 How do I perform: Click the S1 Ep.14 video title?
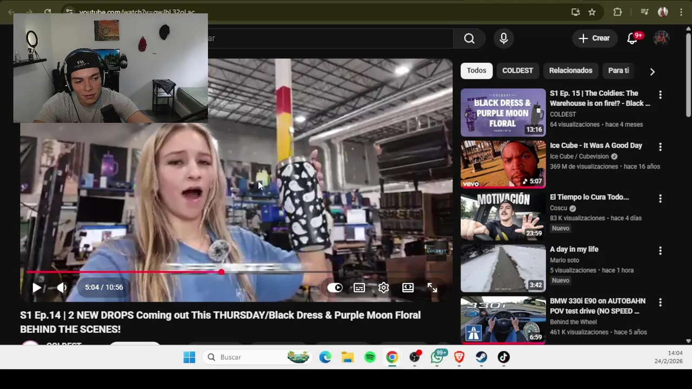[x=220, y=322]
